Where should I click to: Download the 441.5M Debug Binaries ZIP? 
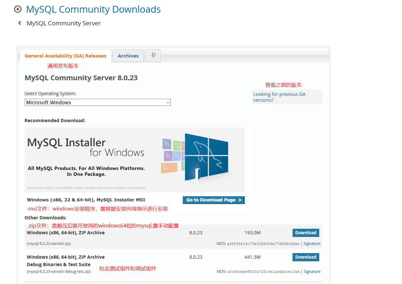click(306, 257)
